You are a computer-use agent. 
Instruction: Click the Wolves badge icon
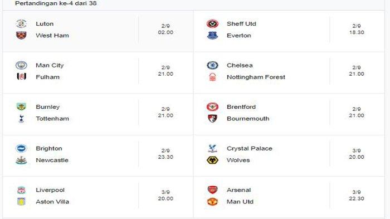212,160
